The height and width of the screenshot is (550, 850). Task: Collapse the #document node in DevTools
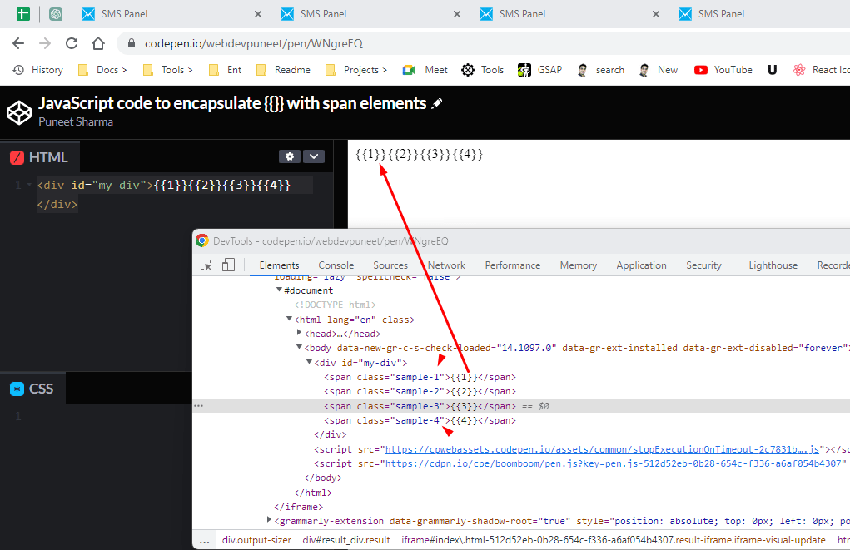280,290
